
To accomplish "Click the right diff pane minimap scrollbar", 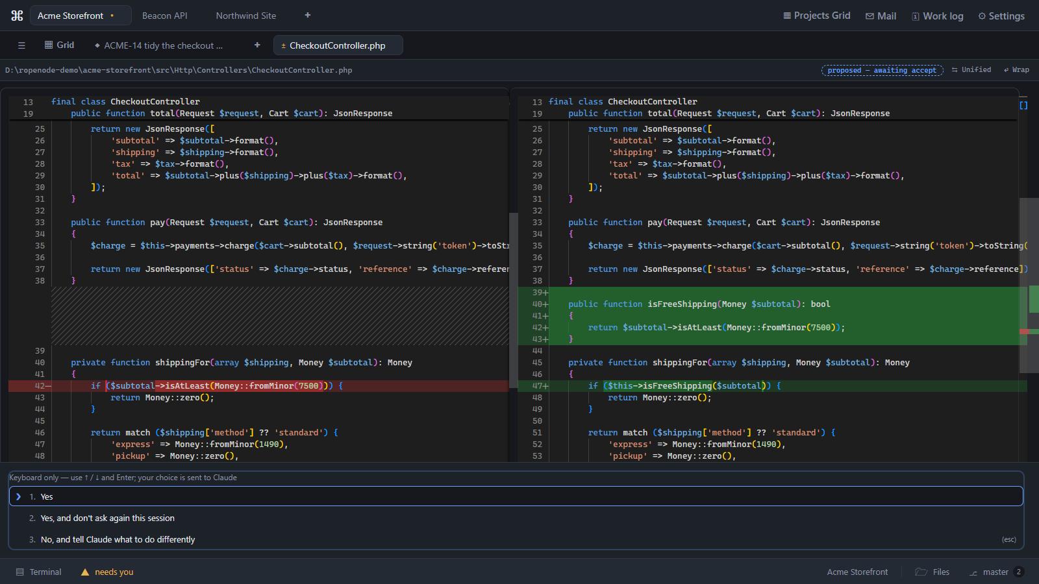I will click(x=1029, y=286).
